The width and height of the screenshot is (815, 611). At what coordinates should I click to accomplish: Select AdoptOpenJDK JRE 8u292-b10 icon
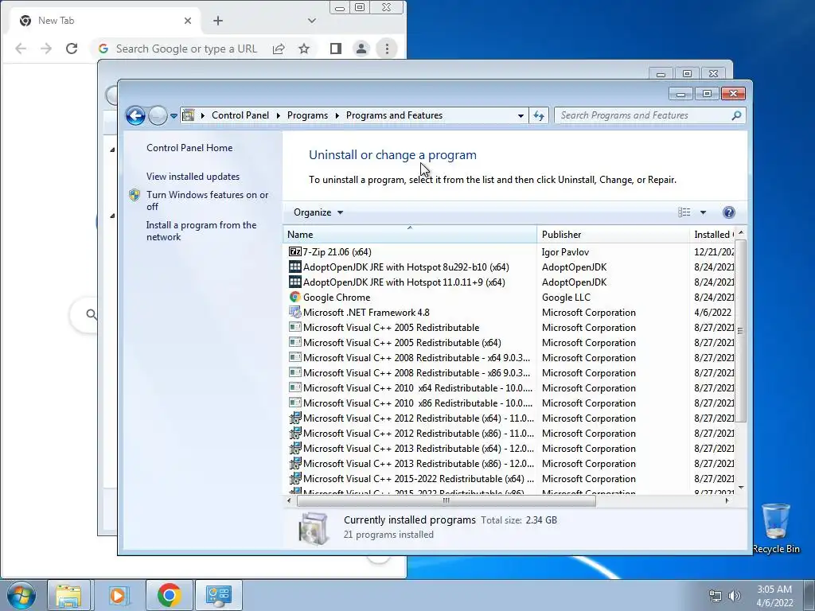coord(294,267)
